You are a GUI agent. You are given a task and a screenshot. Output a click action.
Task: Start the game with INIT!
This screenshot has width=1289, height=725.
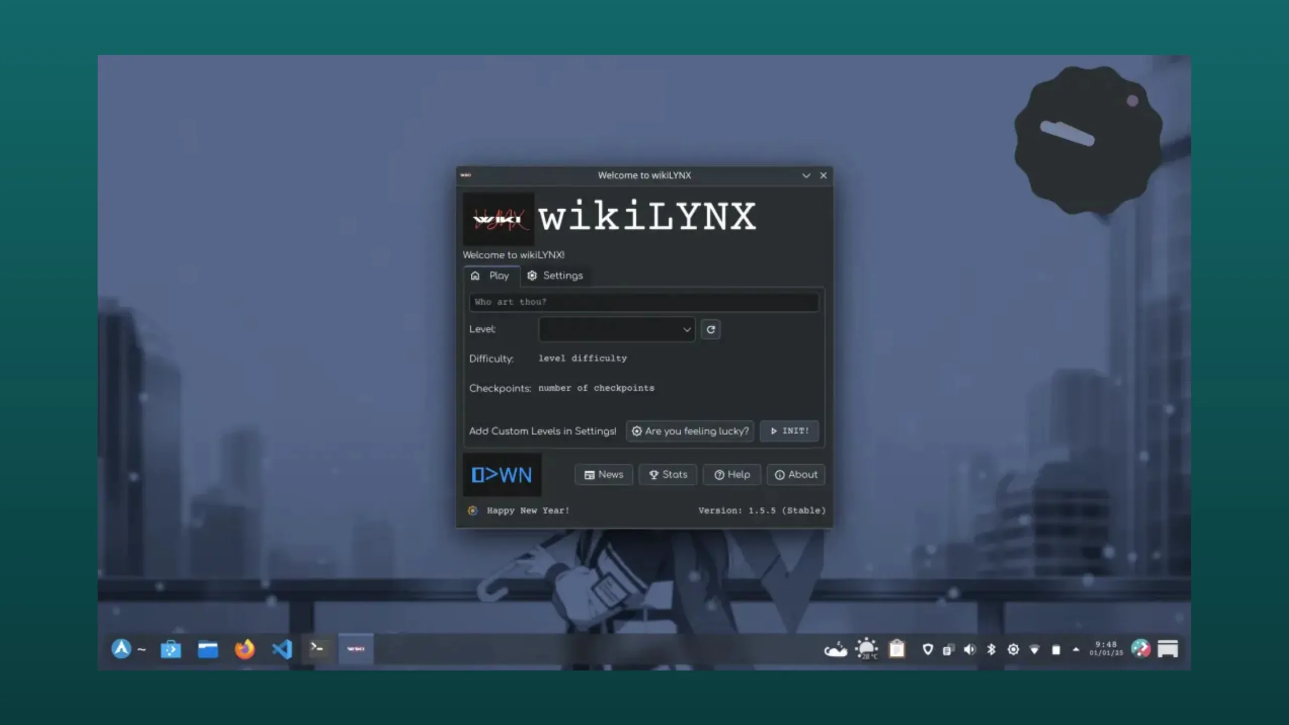tap(789, 431)
